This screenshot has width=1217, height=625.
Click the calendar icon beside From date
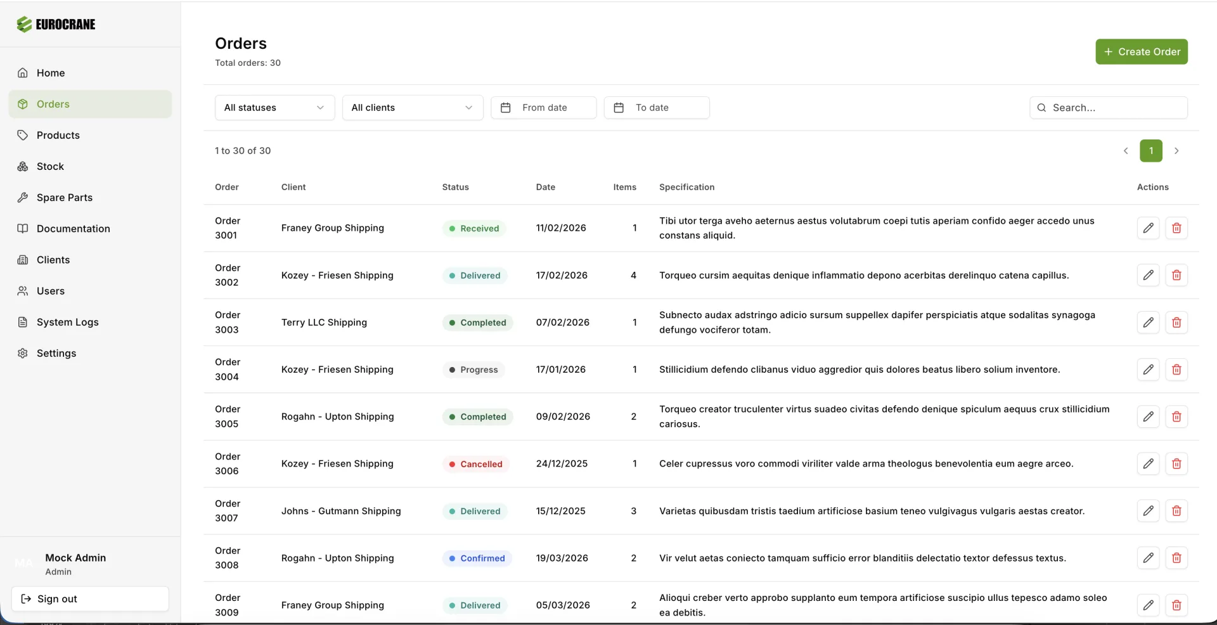(506, 108)
